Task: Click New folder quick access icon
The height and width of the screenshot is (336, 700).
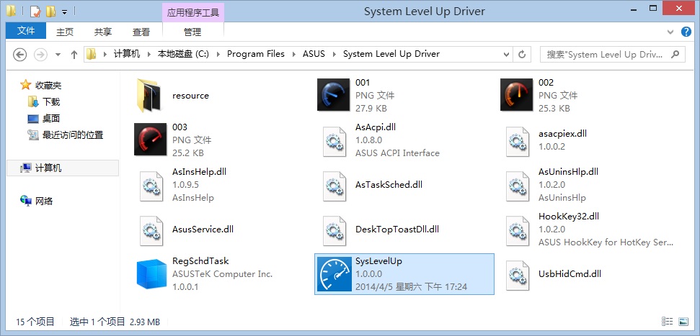Action: pos(50,11)
